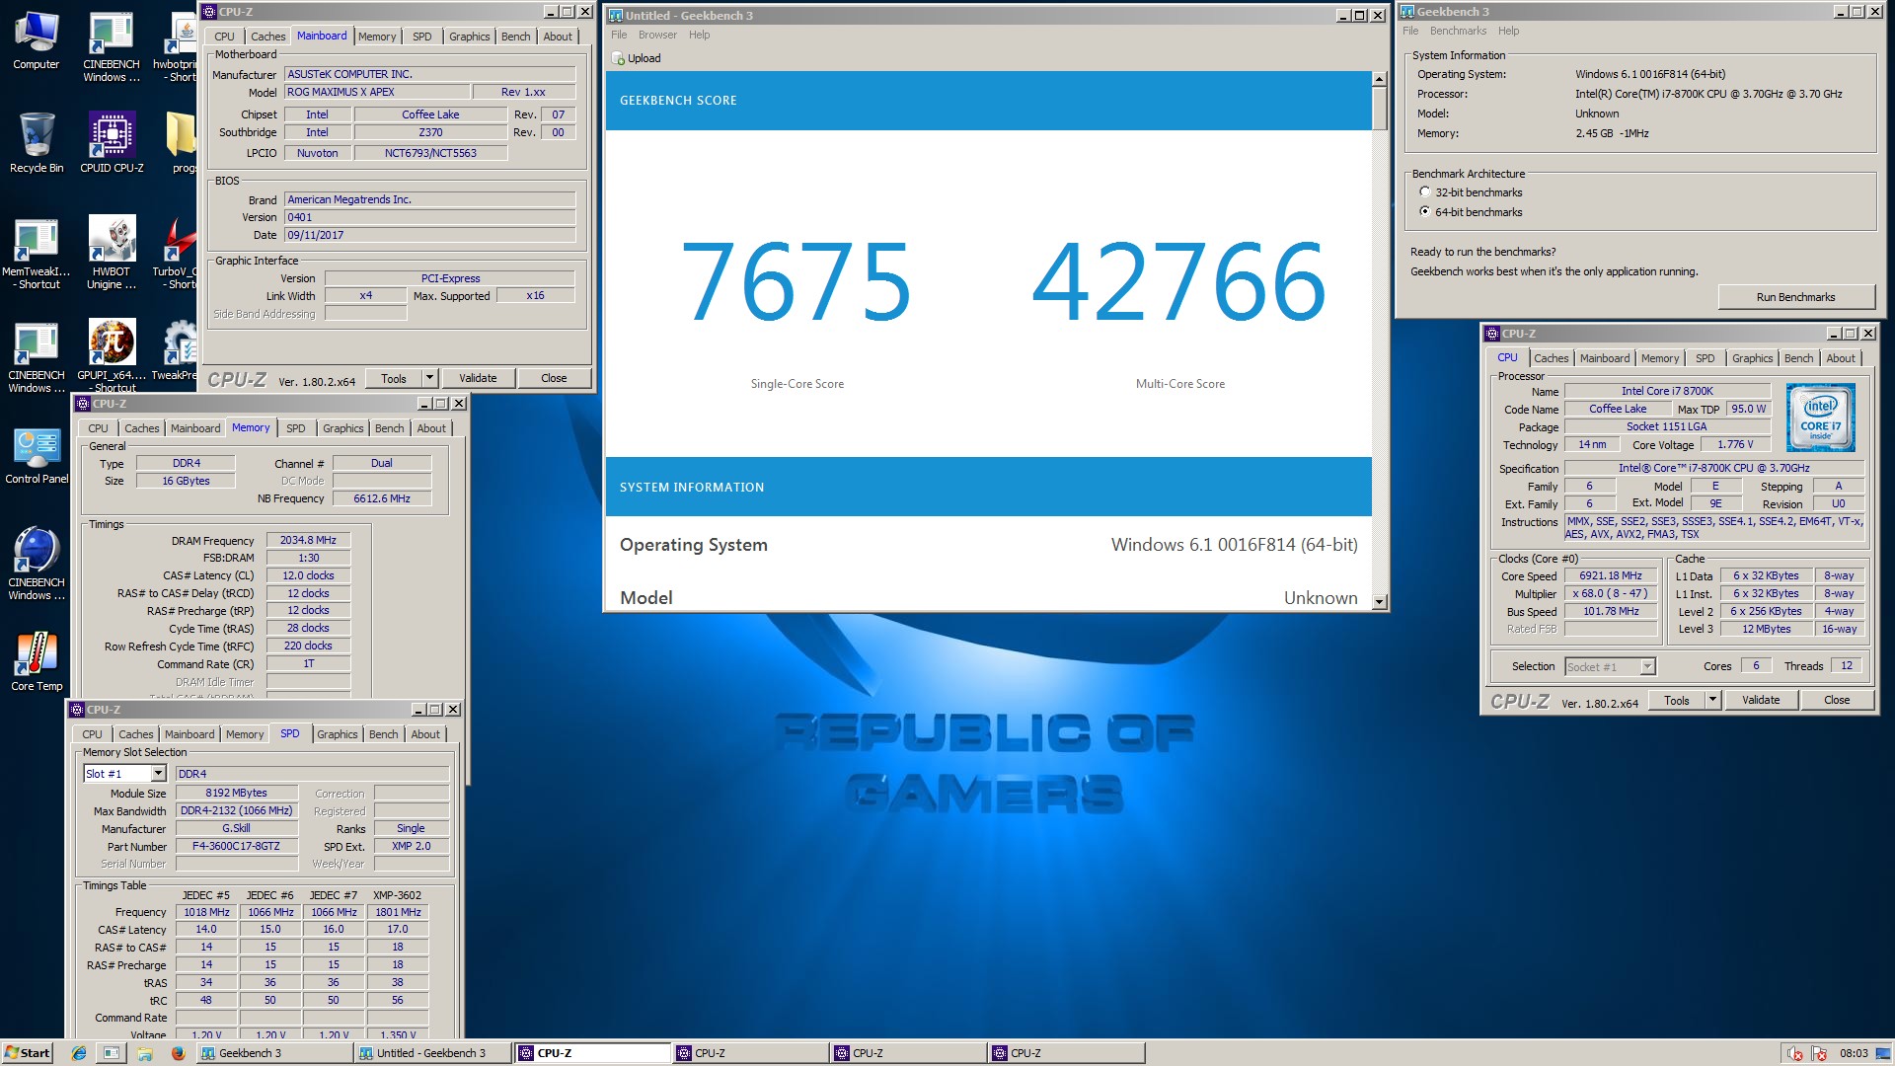Open the GPUPI_x64 desktop icon
1895x1066 pixels.
click(x=112, y=355)
